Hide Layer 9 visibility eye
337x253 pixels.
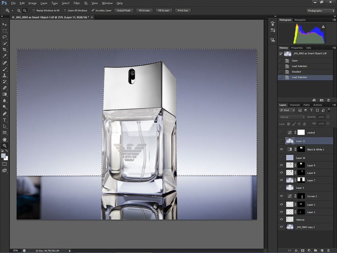281,165
